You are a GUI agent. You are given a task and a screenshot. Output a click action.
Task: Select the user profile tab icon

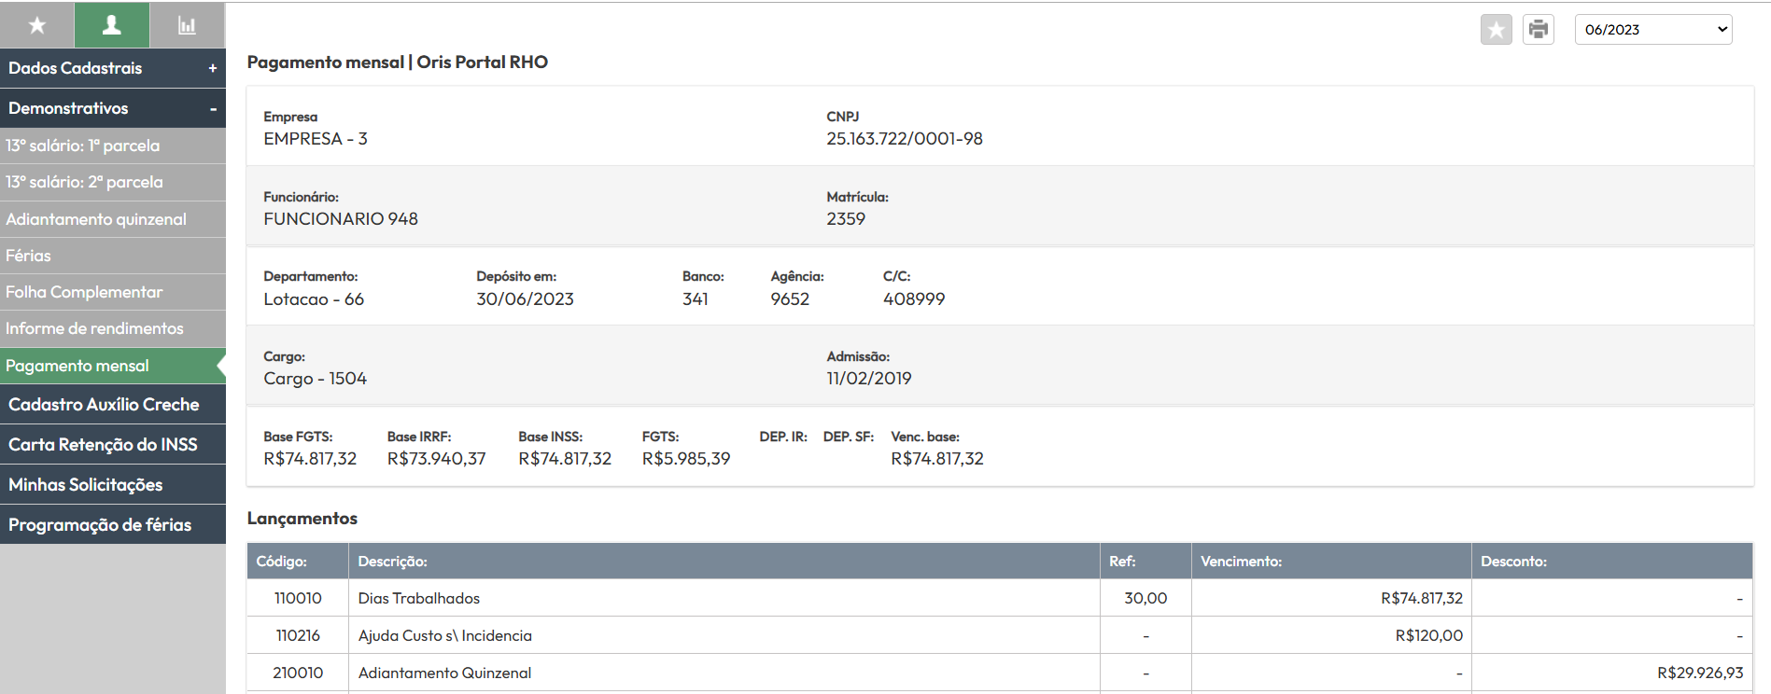click(112, 25)
